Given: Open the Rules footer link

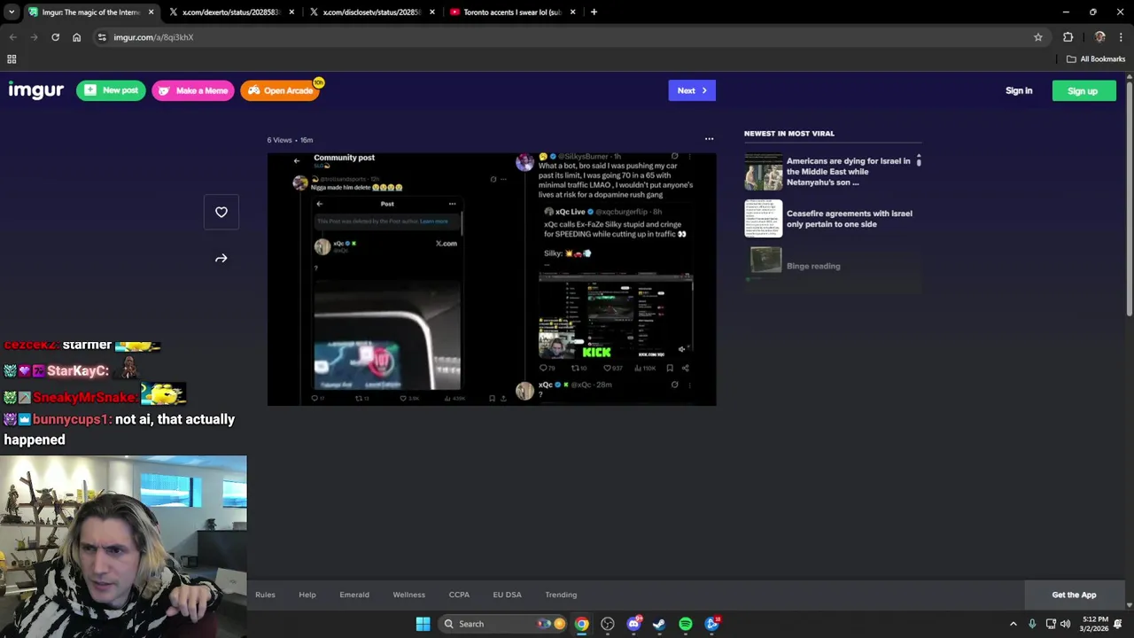Looking at the screenshot, I should point(265,595).
